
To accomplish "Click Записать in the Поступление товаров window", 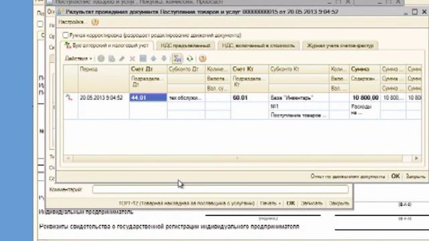I will tap(312, 204).
